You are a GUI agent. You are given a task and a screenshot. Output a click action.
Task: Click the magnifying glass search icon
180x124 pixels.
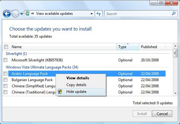pyautogui.click(x=174, y=13)
